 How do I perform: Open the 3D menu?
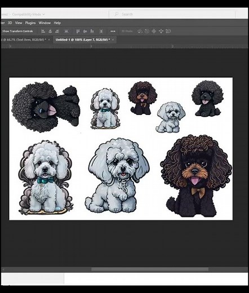(x=10, y=23)
